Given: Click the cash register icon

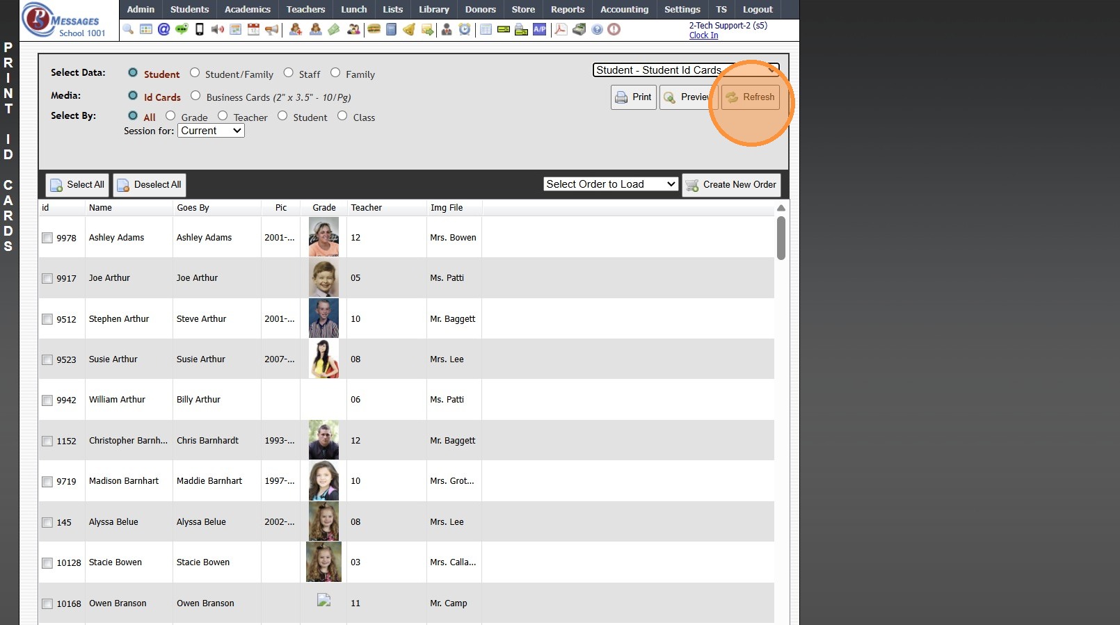Looking at the screenshot, I should (x=579, y=29).
